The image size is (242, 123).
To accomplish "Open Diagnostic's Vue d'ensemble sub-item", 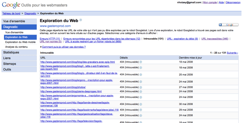I will [x=14, y=32].
